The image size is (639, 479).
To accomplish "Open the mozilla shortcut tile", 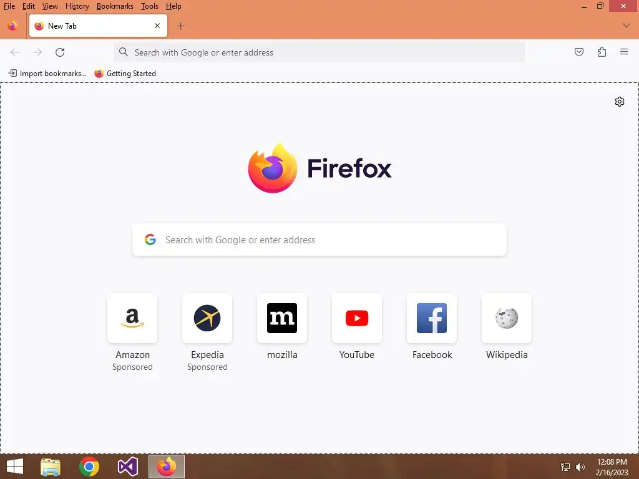I will coord(282,317).
